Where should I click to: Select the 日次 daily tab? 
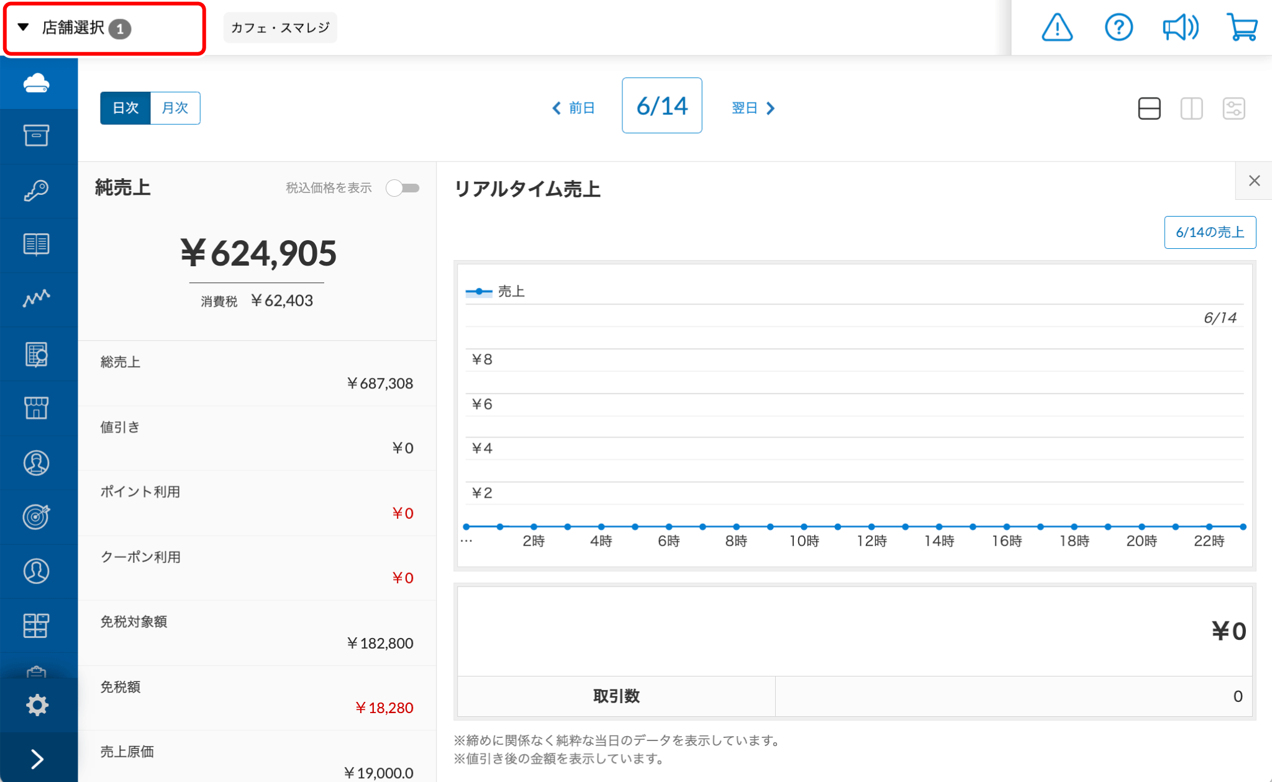point(125,108)
